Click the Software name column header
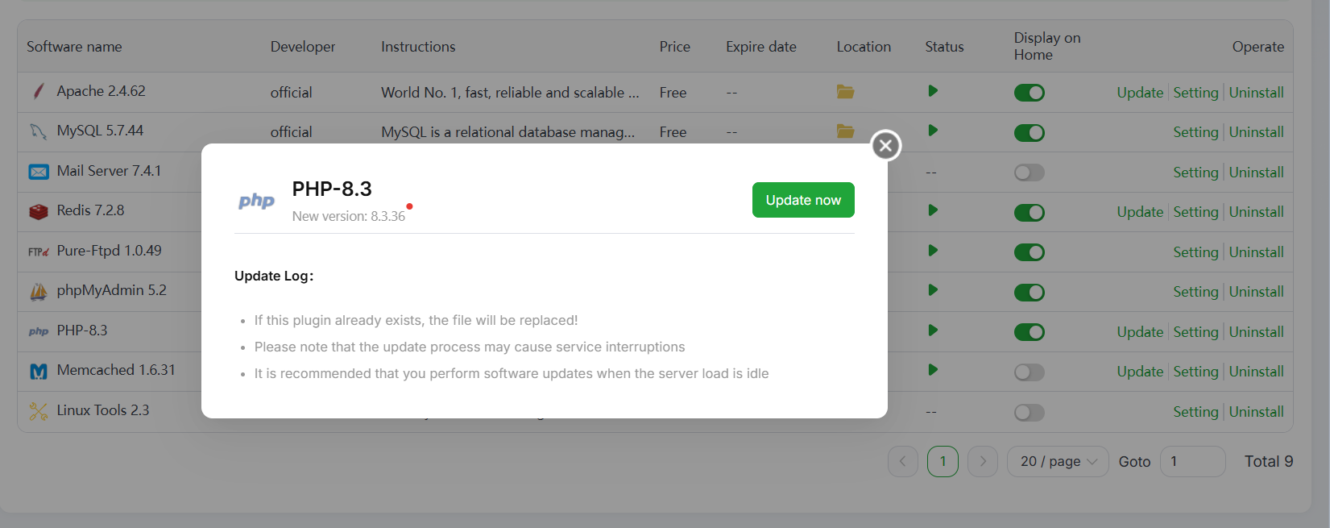The height and width of the screenshot is (528, 1330). 74,47
